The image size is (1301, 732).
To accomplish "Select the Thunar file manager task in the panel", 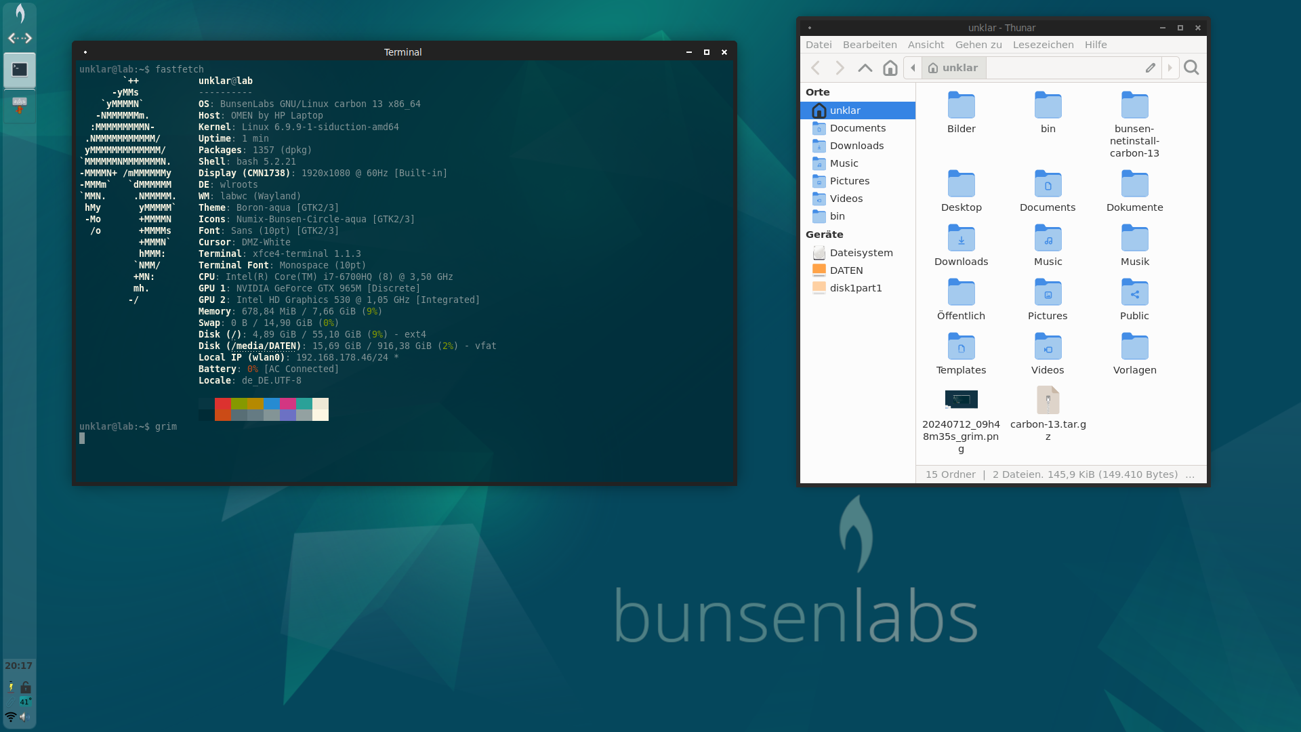I will tap(20, 106).
